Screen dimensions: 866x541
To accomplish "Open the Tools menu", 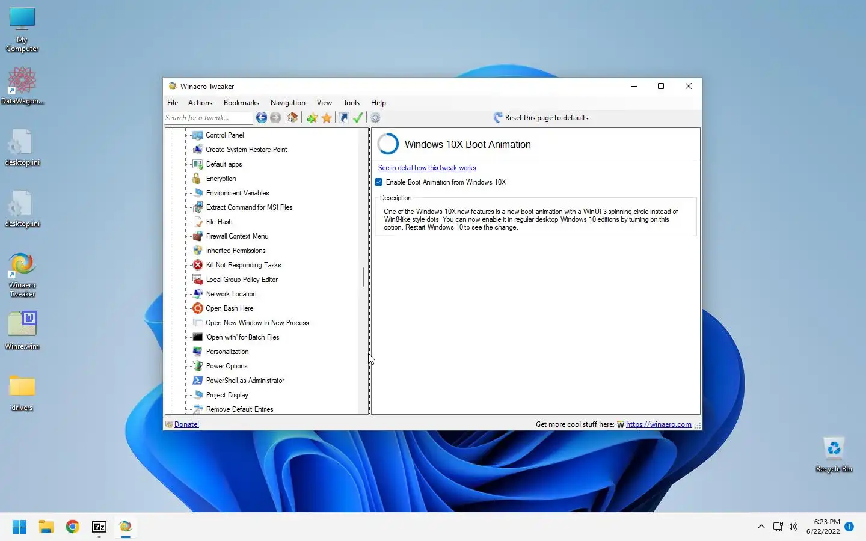I will point(351,103).
